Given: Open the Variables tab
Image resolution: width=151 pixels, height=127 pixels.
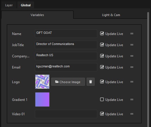Looking at the screenshot, I should pos(37,15).
